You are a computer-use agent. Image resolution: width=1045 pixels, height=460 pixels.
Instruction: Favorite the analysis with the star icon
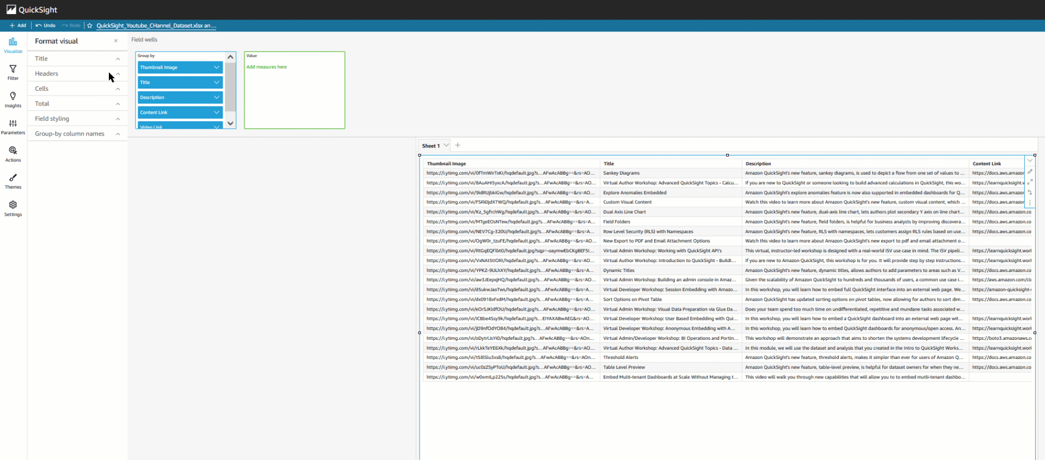point(90,26)
